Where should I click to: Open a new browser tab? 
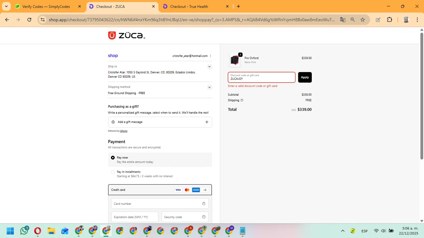point(239,6)
